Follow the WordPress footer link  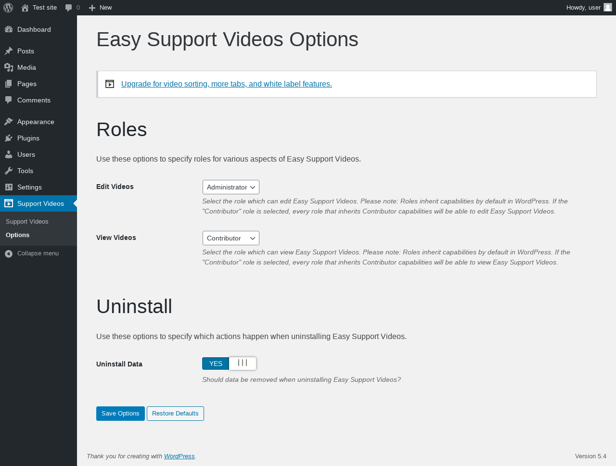click(x=179, y=456)
